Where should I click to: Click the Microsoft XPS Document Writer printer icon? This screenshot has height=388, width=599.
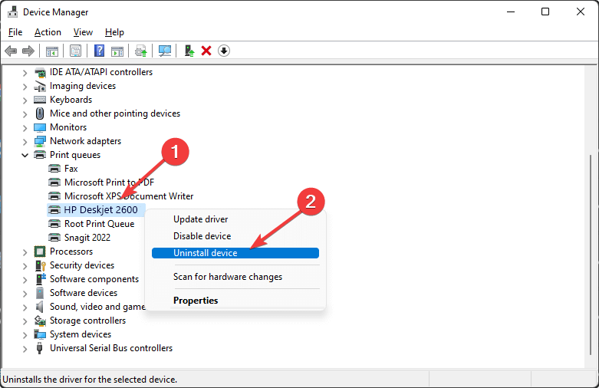(54, 196)
